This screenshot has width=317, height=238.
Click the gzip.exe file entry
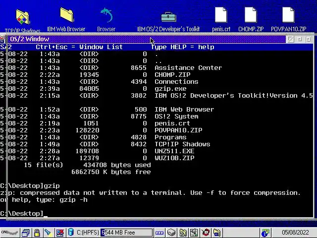pos(170,89)
